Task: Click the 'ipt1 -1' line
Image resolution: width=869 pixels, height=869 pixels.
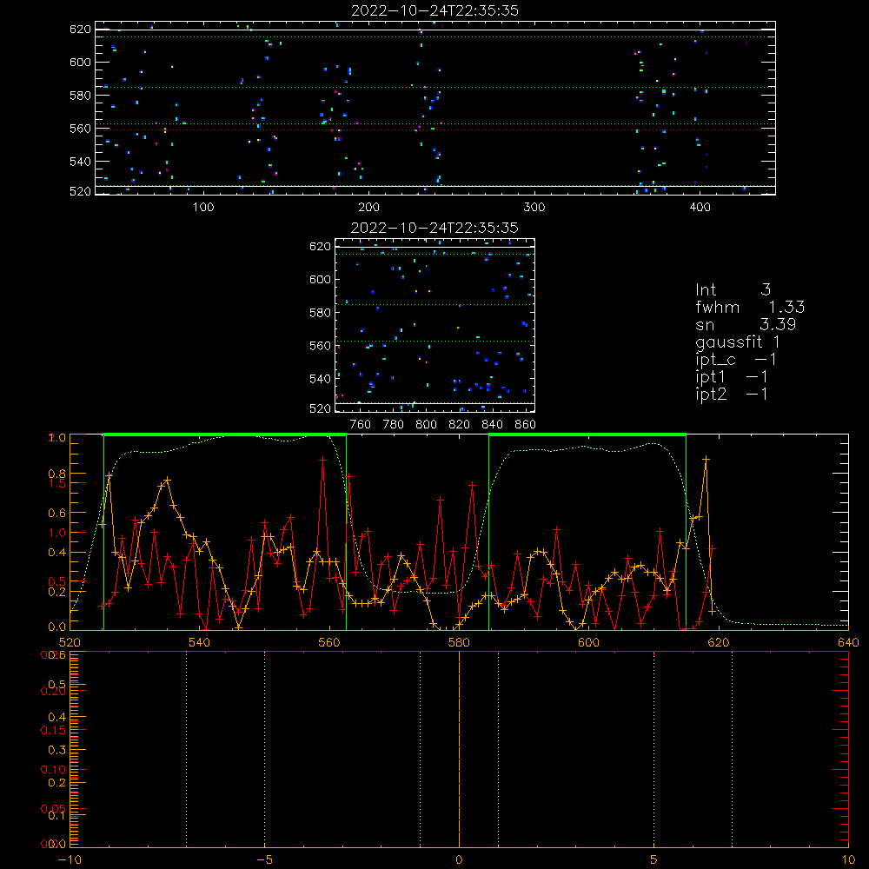Action: [732, 377]
